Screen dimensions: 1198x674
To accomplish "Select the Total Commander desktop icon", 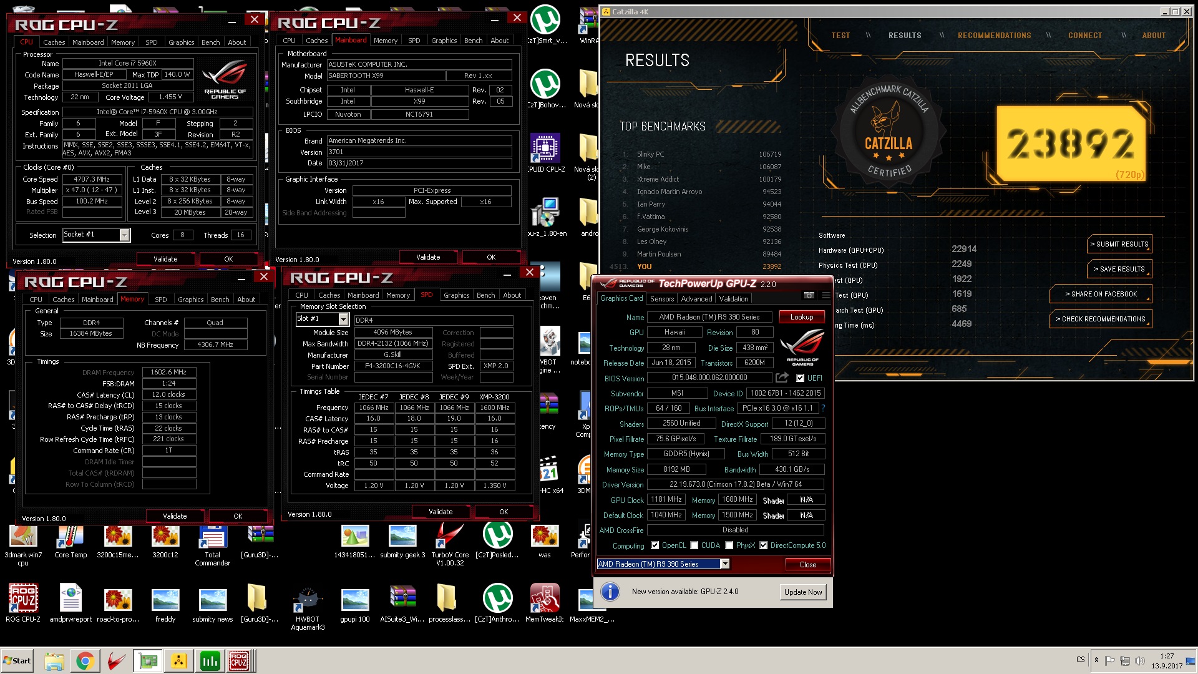I will tap(212, 545).
